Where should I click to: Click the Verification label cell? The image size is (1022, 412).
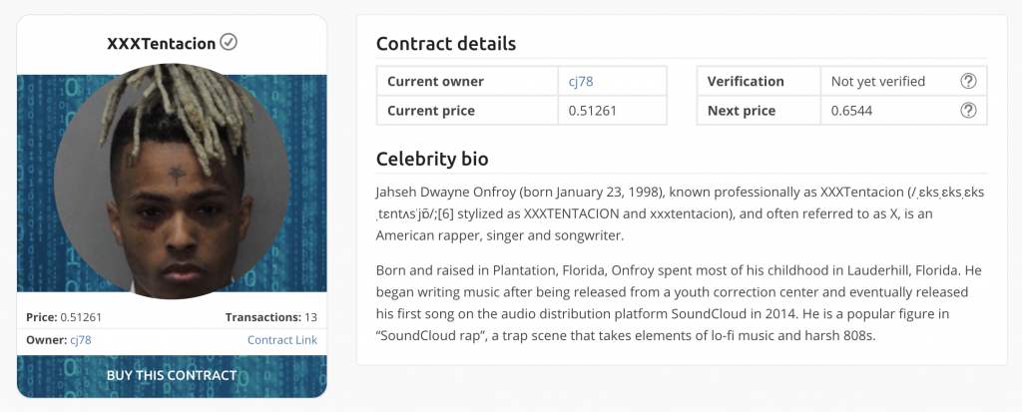(x=759, y=82)
